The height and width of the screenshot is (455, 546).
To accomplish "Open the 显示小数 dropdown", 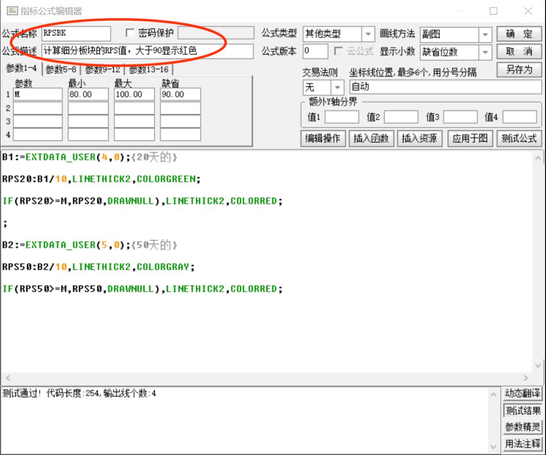I will pos(485,52).
